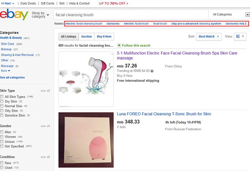Click See all categories
This screenshot has height=171, width=250.
coord(12,77)
